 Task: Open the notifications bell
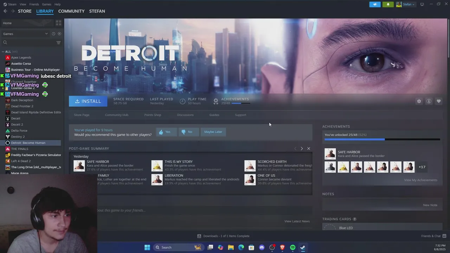coord(388,4)
